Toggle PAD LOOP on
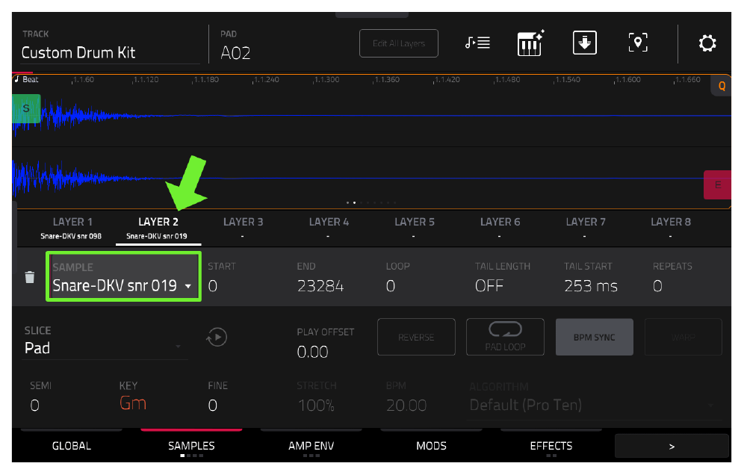Viewport: 744px width, 475px height. (x=505, y=337)
